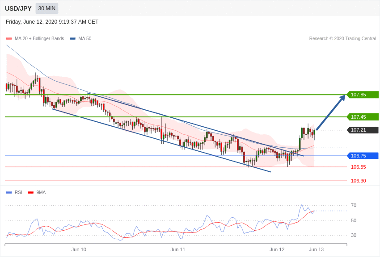Click the Jun 11 date axis label
380x257 pixels.
(x=178, y=249)
